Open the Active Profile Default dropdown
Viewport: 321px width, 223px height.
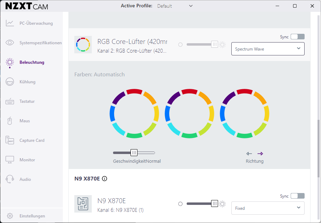click(x=175, y=6)
